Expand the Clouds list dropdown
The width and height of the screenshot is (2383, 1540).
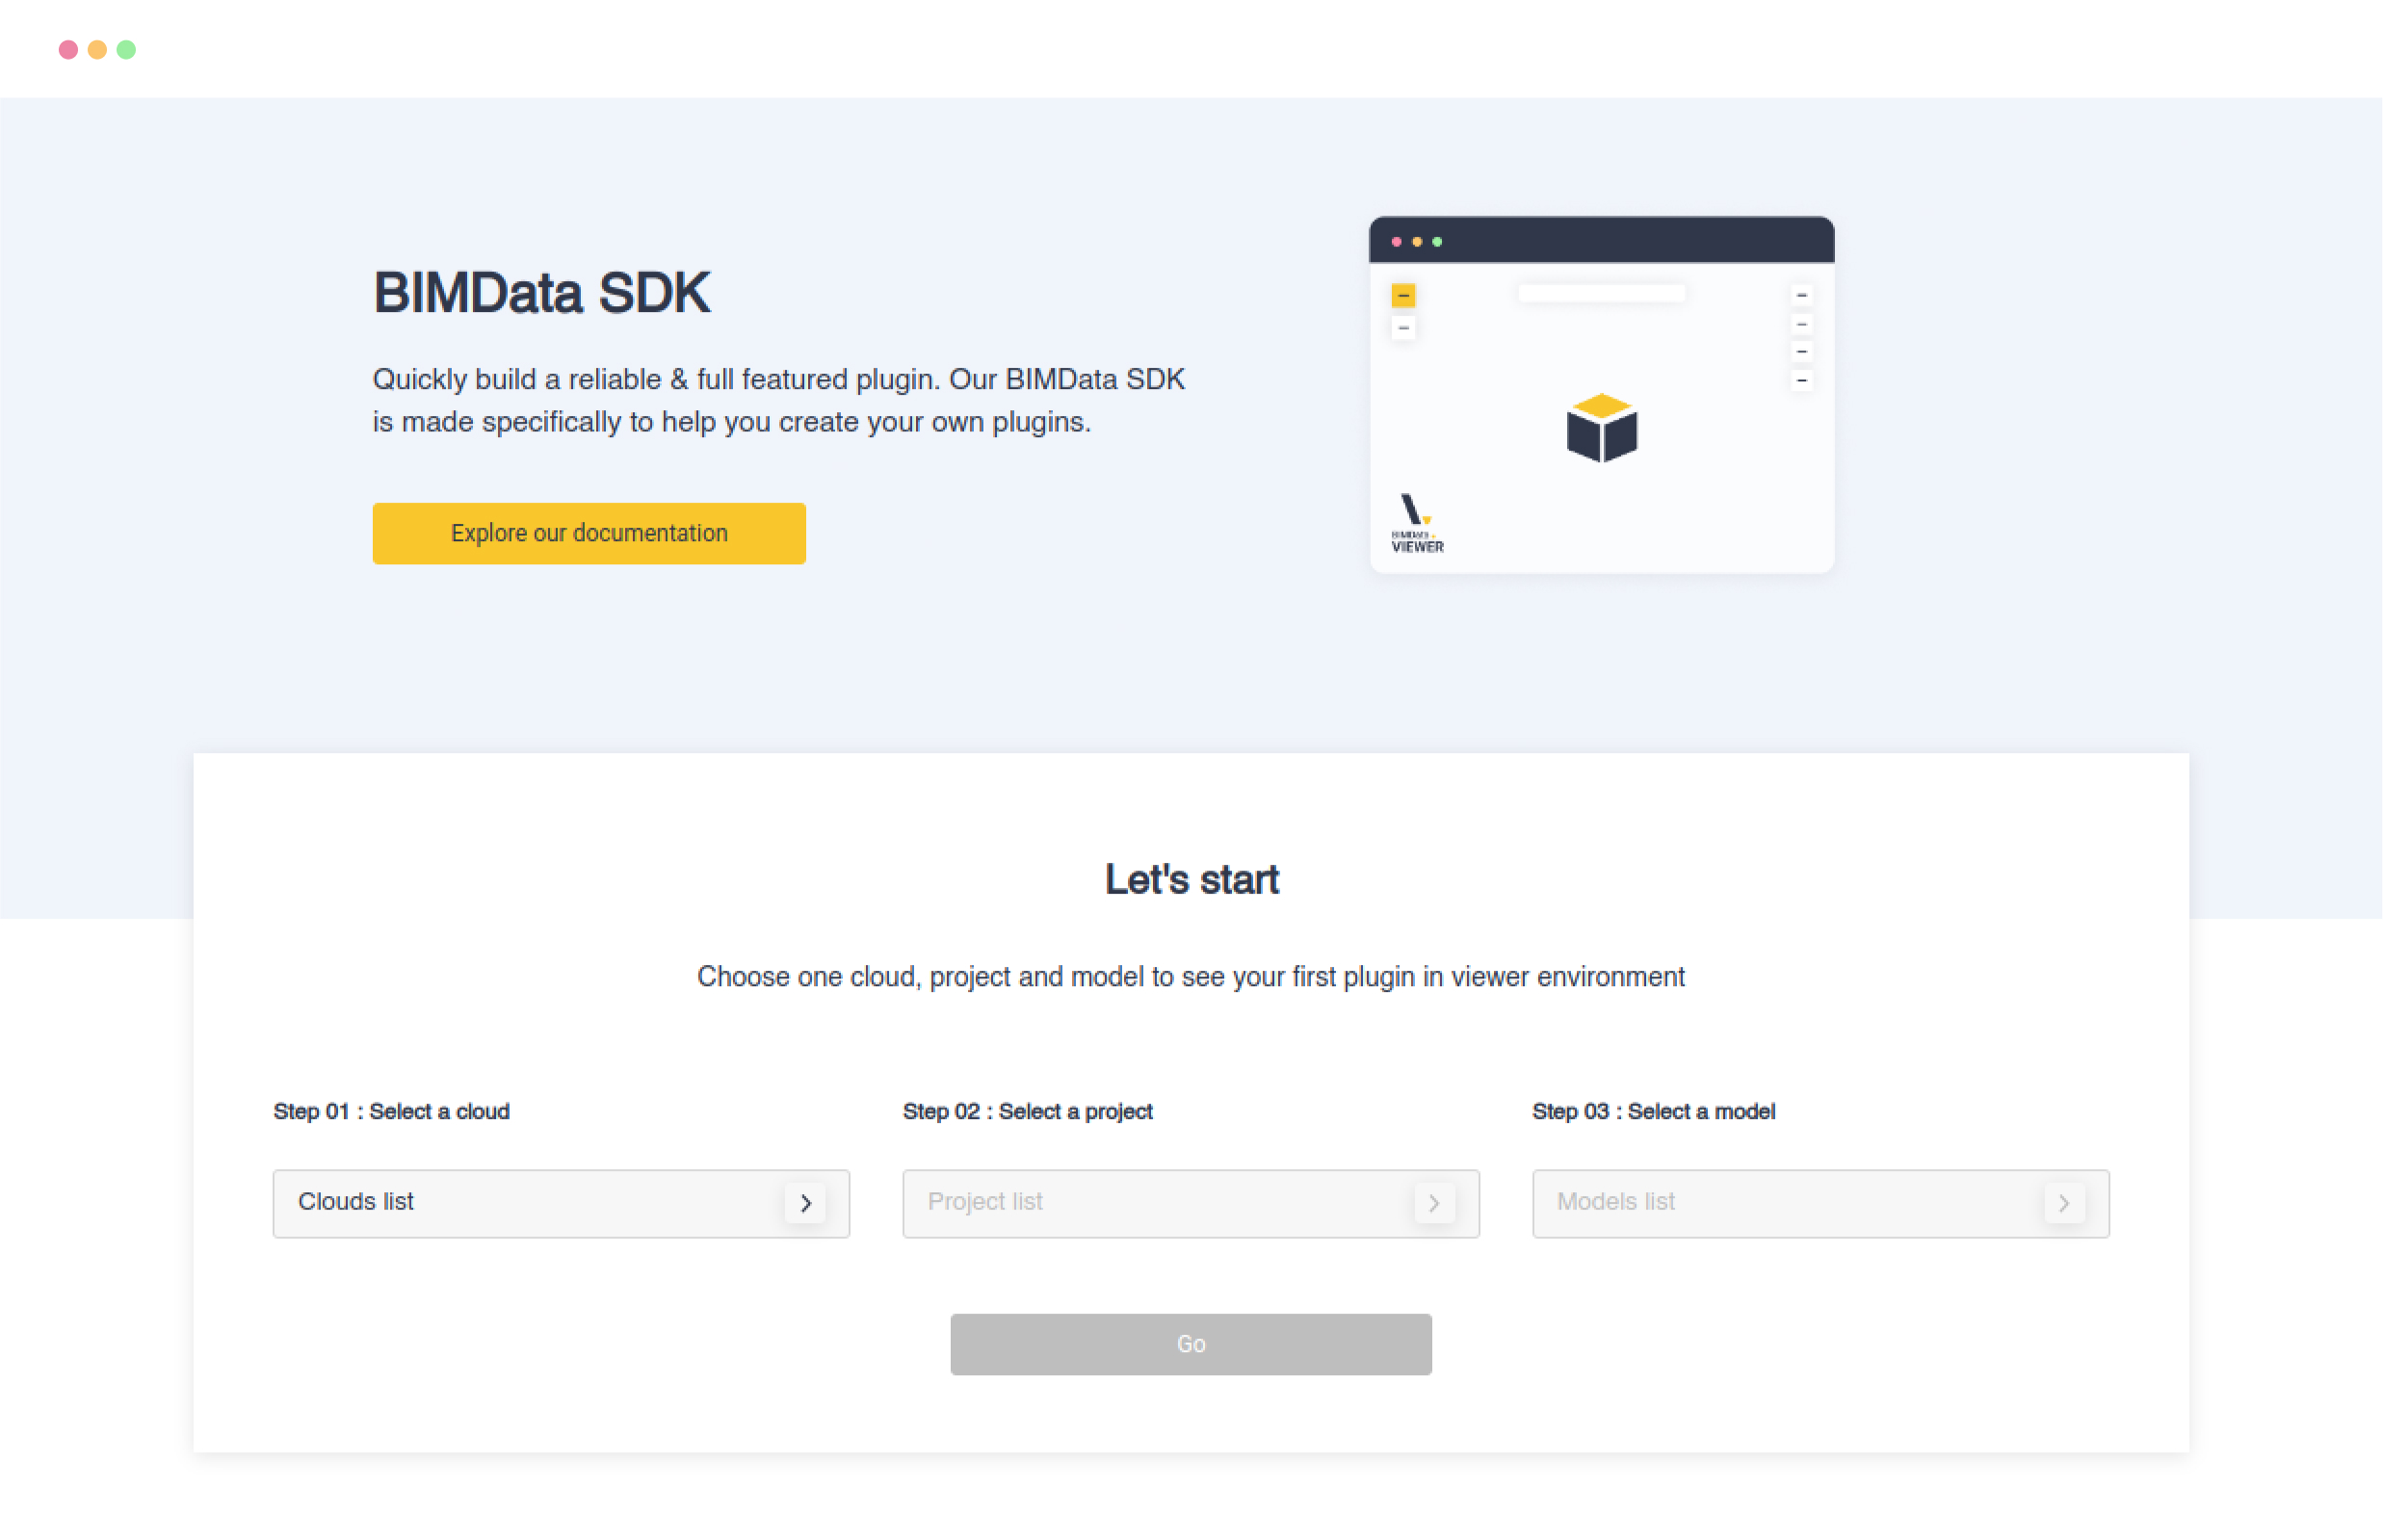[806, 1203]
